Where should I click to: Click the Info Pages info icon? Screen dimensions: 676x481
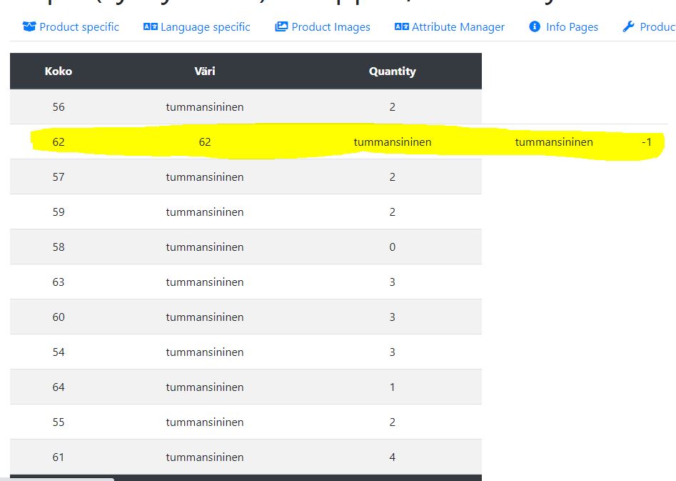coord(535,26)
